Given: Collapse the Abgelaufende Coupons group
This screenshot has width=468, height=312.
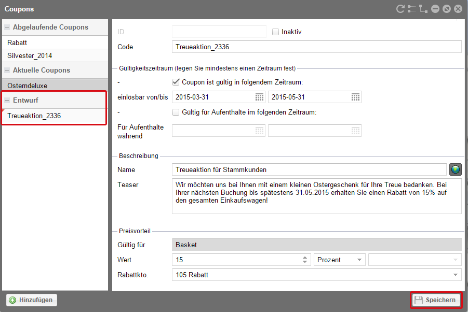Looking at the screenshot, I should (x=7, y=27).
